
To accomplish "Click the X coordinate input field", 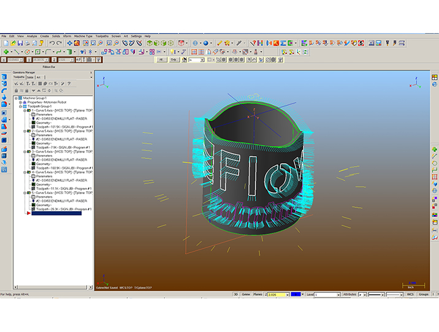I will pos(15,60).
